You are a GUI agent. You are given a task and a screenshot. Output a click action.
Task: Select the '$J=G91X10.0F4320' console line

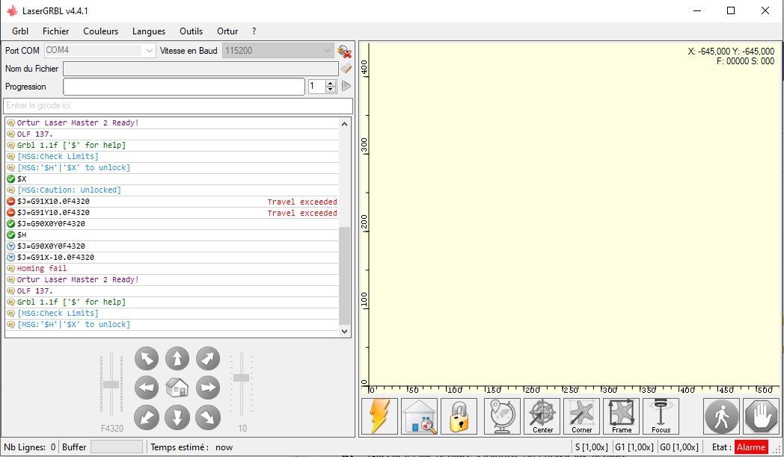172,201
